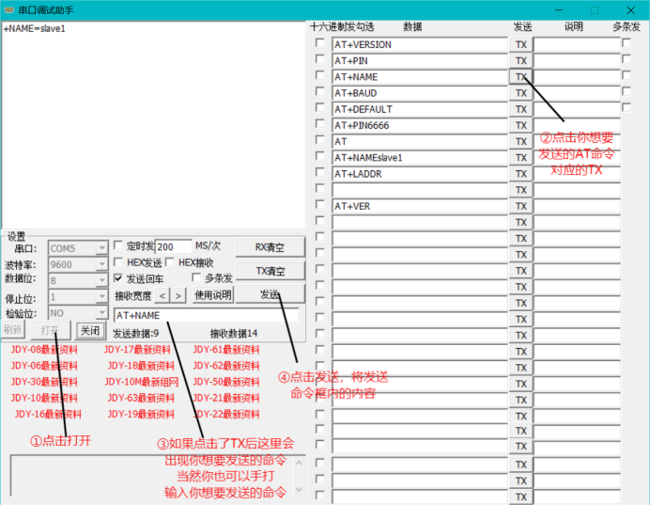Open JDY-17最新资料 link
This screenshot has width=650, height=505.
[137, 350]
